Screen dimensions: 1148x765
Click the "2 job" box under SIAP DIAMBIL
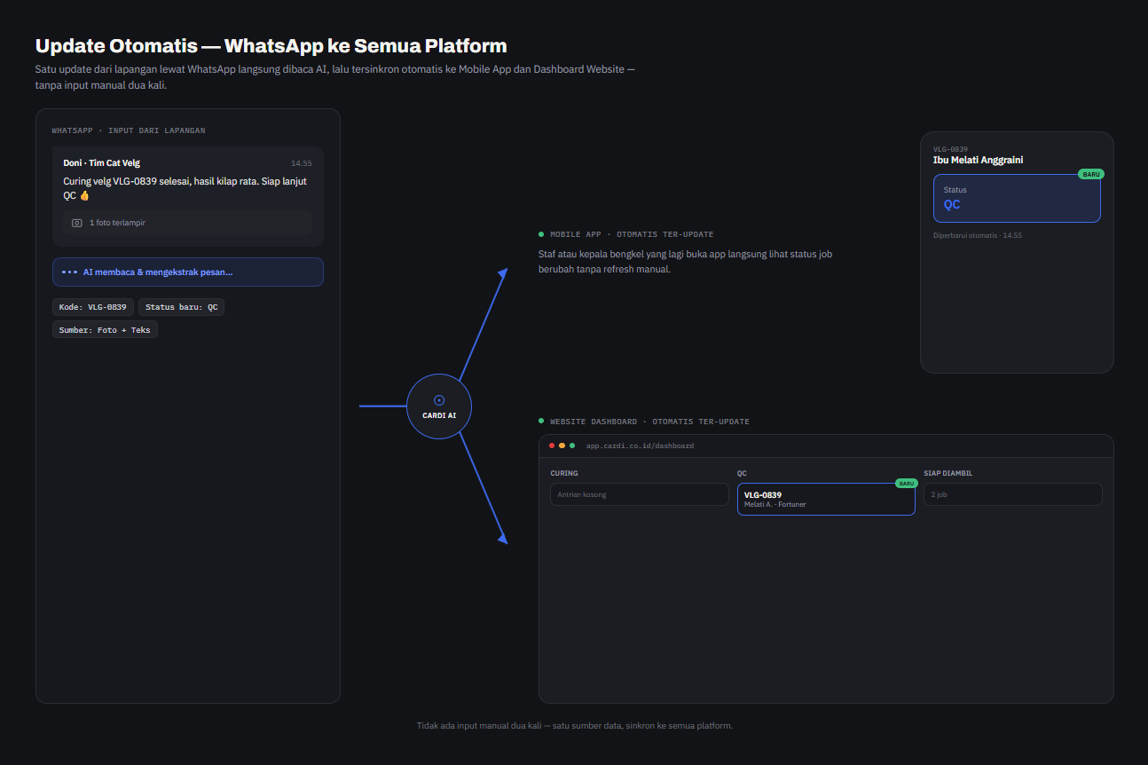[1013, 494]
